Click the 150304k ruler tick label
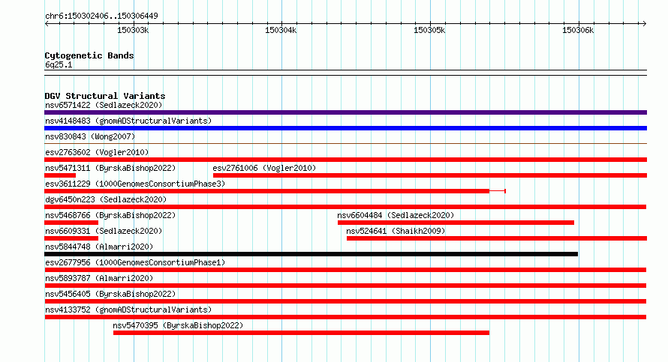 281,30
